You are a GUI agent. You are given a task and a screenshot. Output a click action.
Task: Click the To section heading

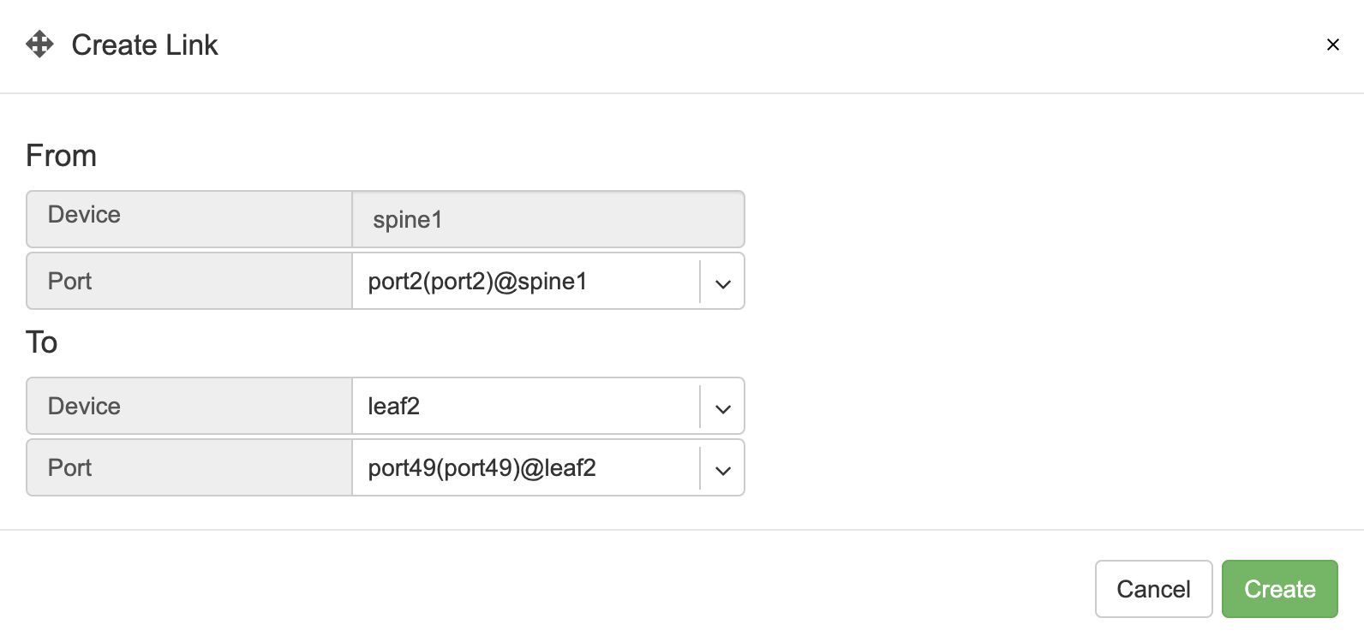(x=41, y=342)
